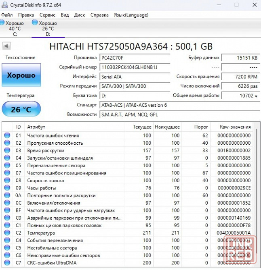Open the Справка menu
The image size is (261, 270).
[99, 15]
